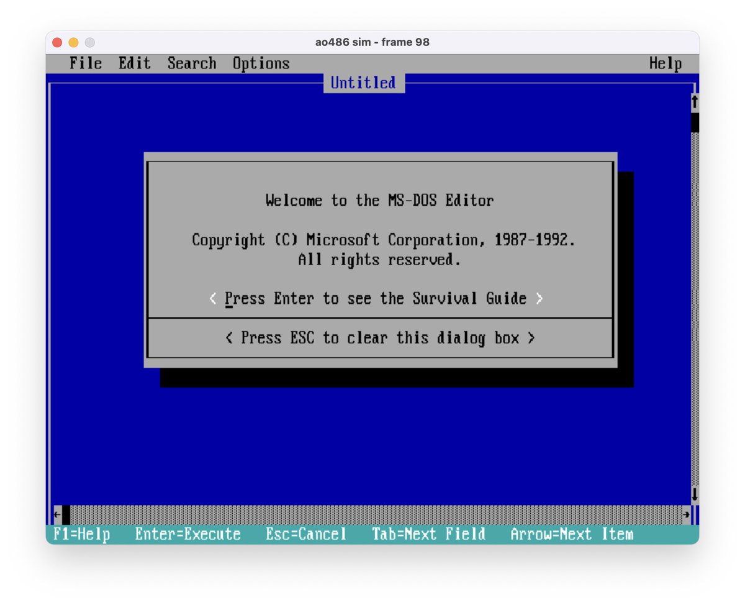Click the horizontal scrollbar thumb
The height and width of the screenshot is (605, 745).
66,514
